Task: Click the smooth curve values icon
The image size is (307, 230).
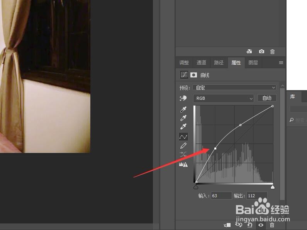Action: point(183,154)
